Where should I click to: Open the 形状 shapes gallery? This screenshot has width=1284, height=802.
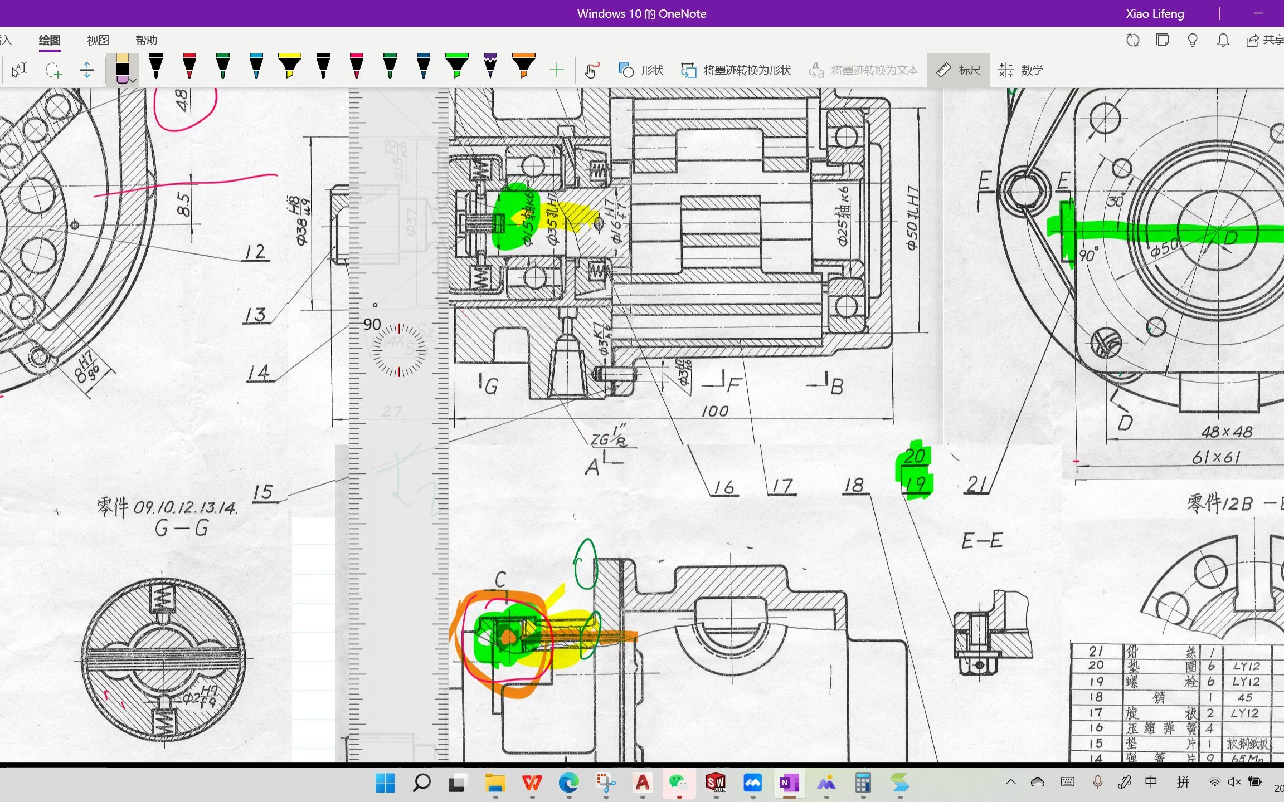pyautogui.click(x=641, y=70)
